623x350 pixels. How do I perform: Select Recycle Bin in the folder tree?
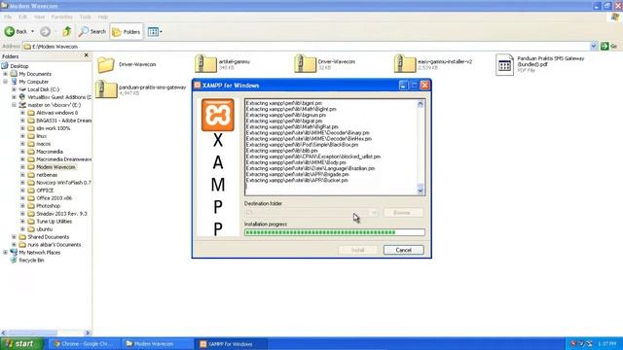(31, 261)
